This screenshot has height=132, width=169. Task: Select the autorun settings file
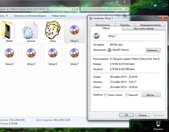30,32
